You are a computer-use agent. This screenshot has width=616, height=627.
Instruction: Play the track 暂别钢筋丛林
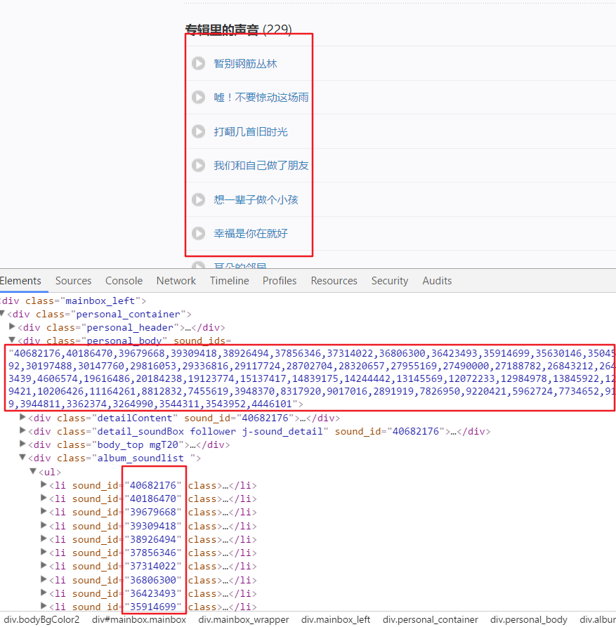198,63
